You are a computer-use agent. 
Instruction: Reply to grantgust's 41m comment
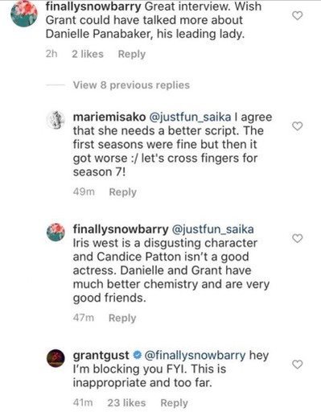coord(174,403)
